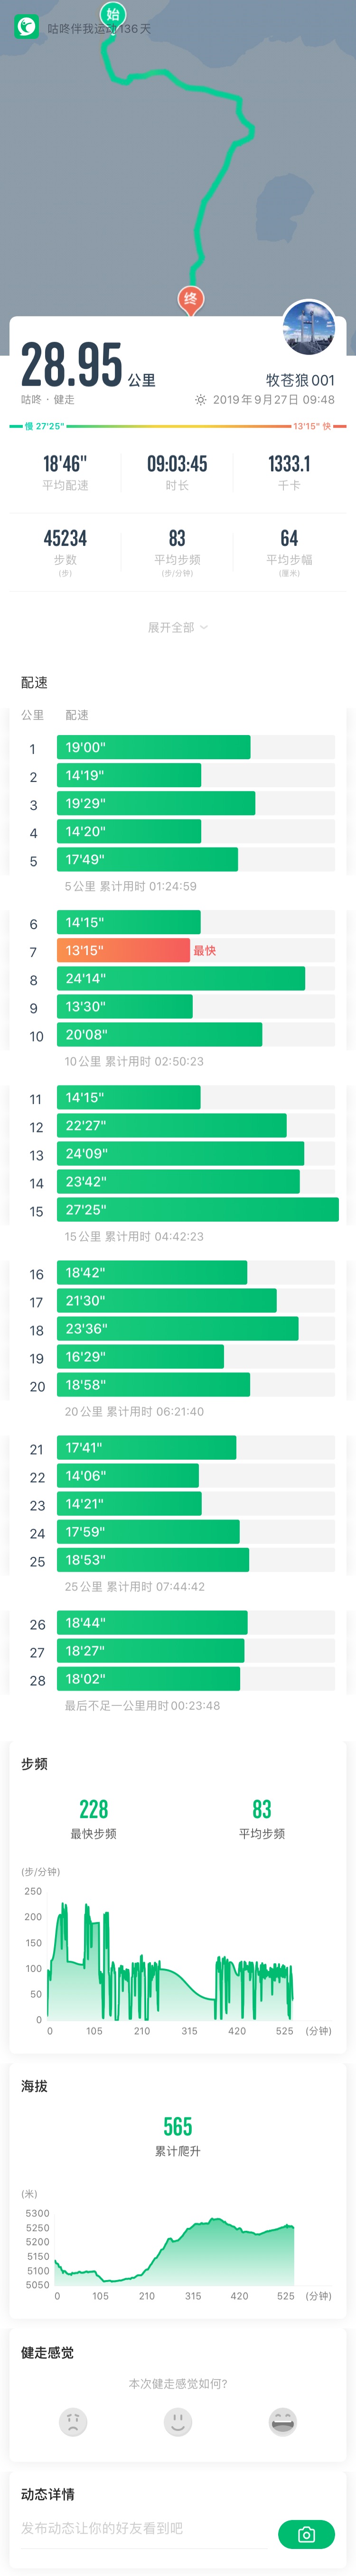Tap the username 牧苍狼 001
This screenshot has height=2576, width=356.
[x=300, y=380]
